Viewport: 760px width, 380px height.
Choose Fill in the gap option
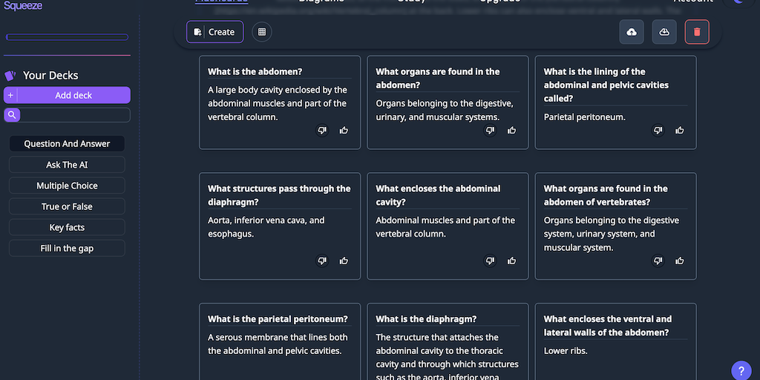(67, 248)
